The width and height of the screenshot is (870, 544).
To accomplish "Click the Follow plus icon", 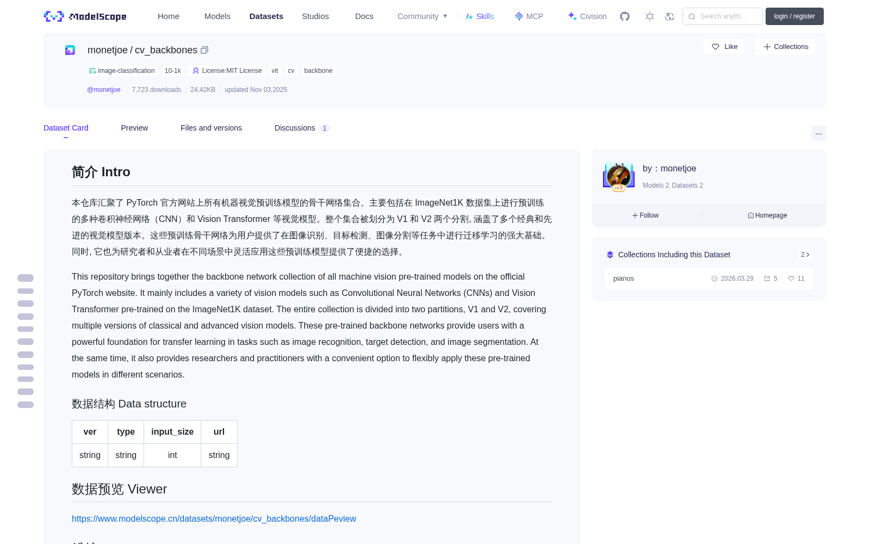I will point(635,215).
